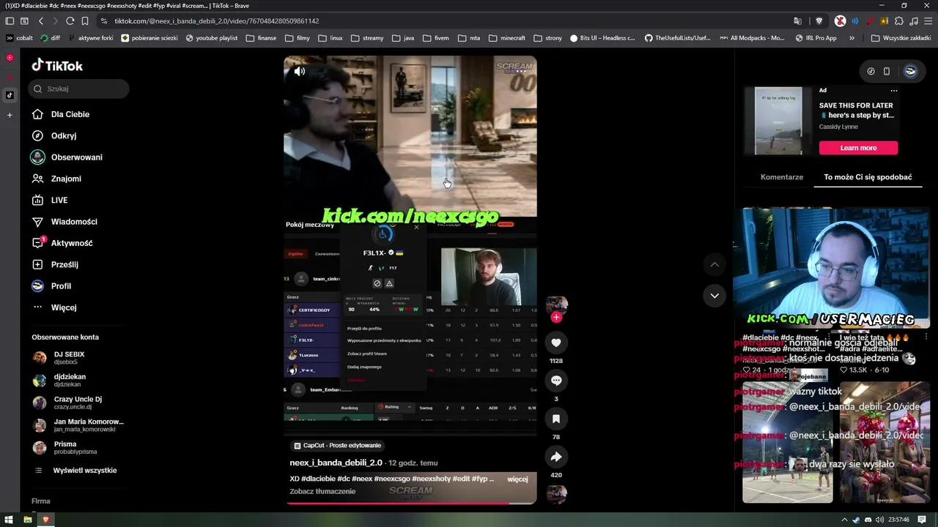Go to the next video
This screenshot has width=938, height=527.
coord(714,296)
